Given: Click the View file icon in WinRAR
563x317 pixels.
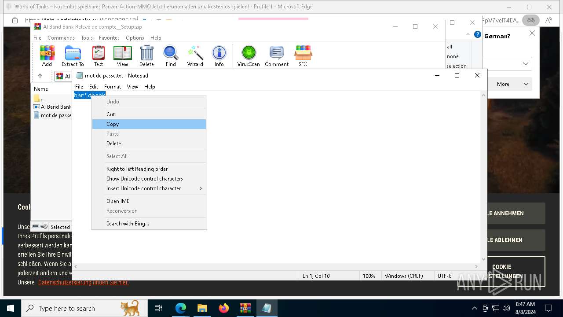Looking at the screenshot, I should (x=122, y=56).
